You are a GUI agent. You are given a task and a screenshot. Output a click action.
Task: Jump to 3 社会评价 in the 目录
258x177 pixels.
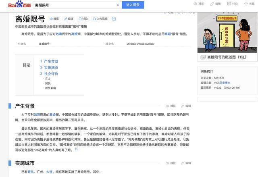click(x=49, y=74)
